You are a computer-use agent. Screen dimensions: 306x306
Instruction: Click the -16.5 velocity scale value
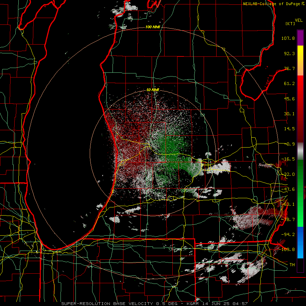288,159
